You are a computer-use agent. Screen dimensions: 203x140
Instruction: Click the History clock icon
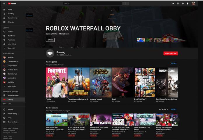point(4,32)
